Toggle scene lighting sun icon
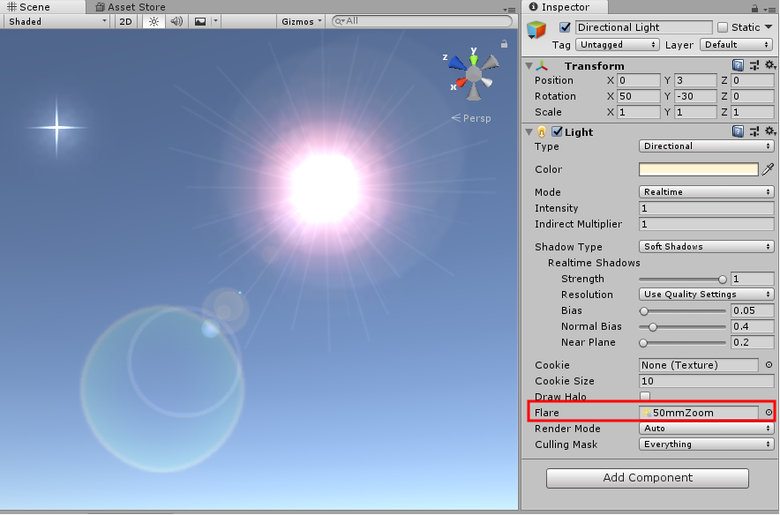This screenshot has height=515, width=780. tap(154, 21)
